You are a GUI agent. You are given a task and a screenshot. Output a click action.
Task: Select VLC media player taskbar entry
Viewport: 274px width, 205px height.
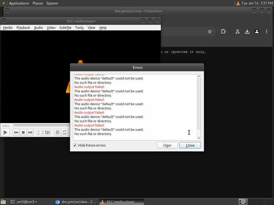tap(122, 202)
